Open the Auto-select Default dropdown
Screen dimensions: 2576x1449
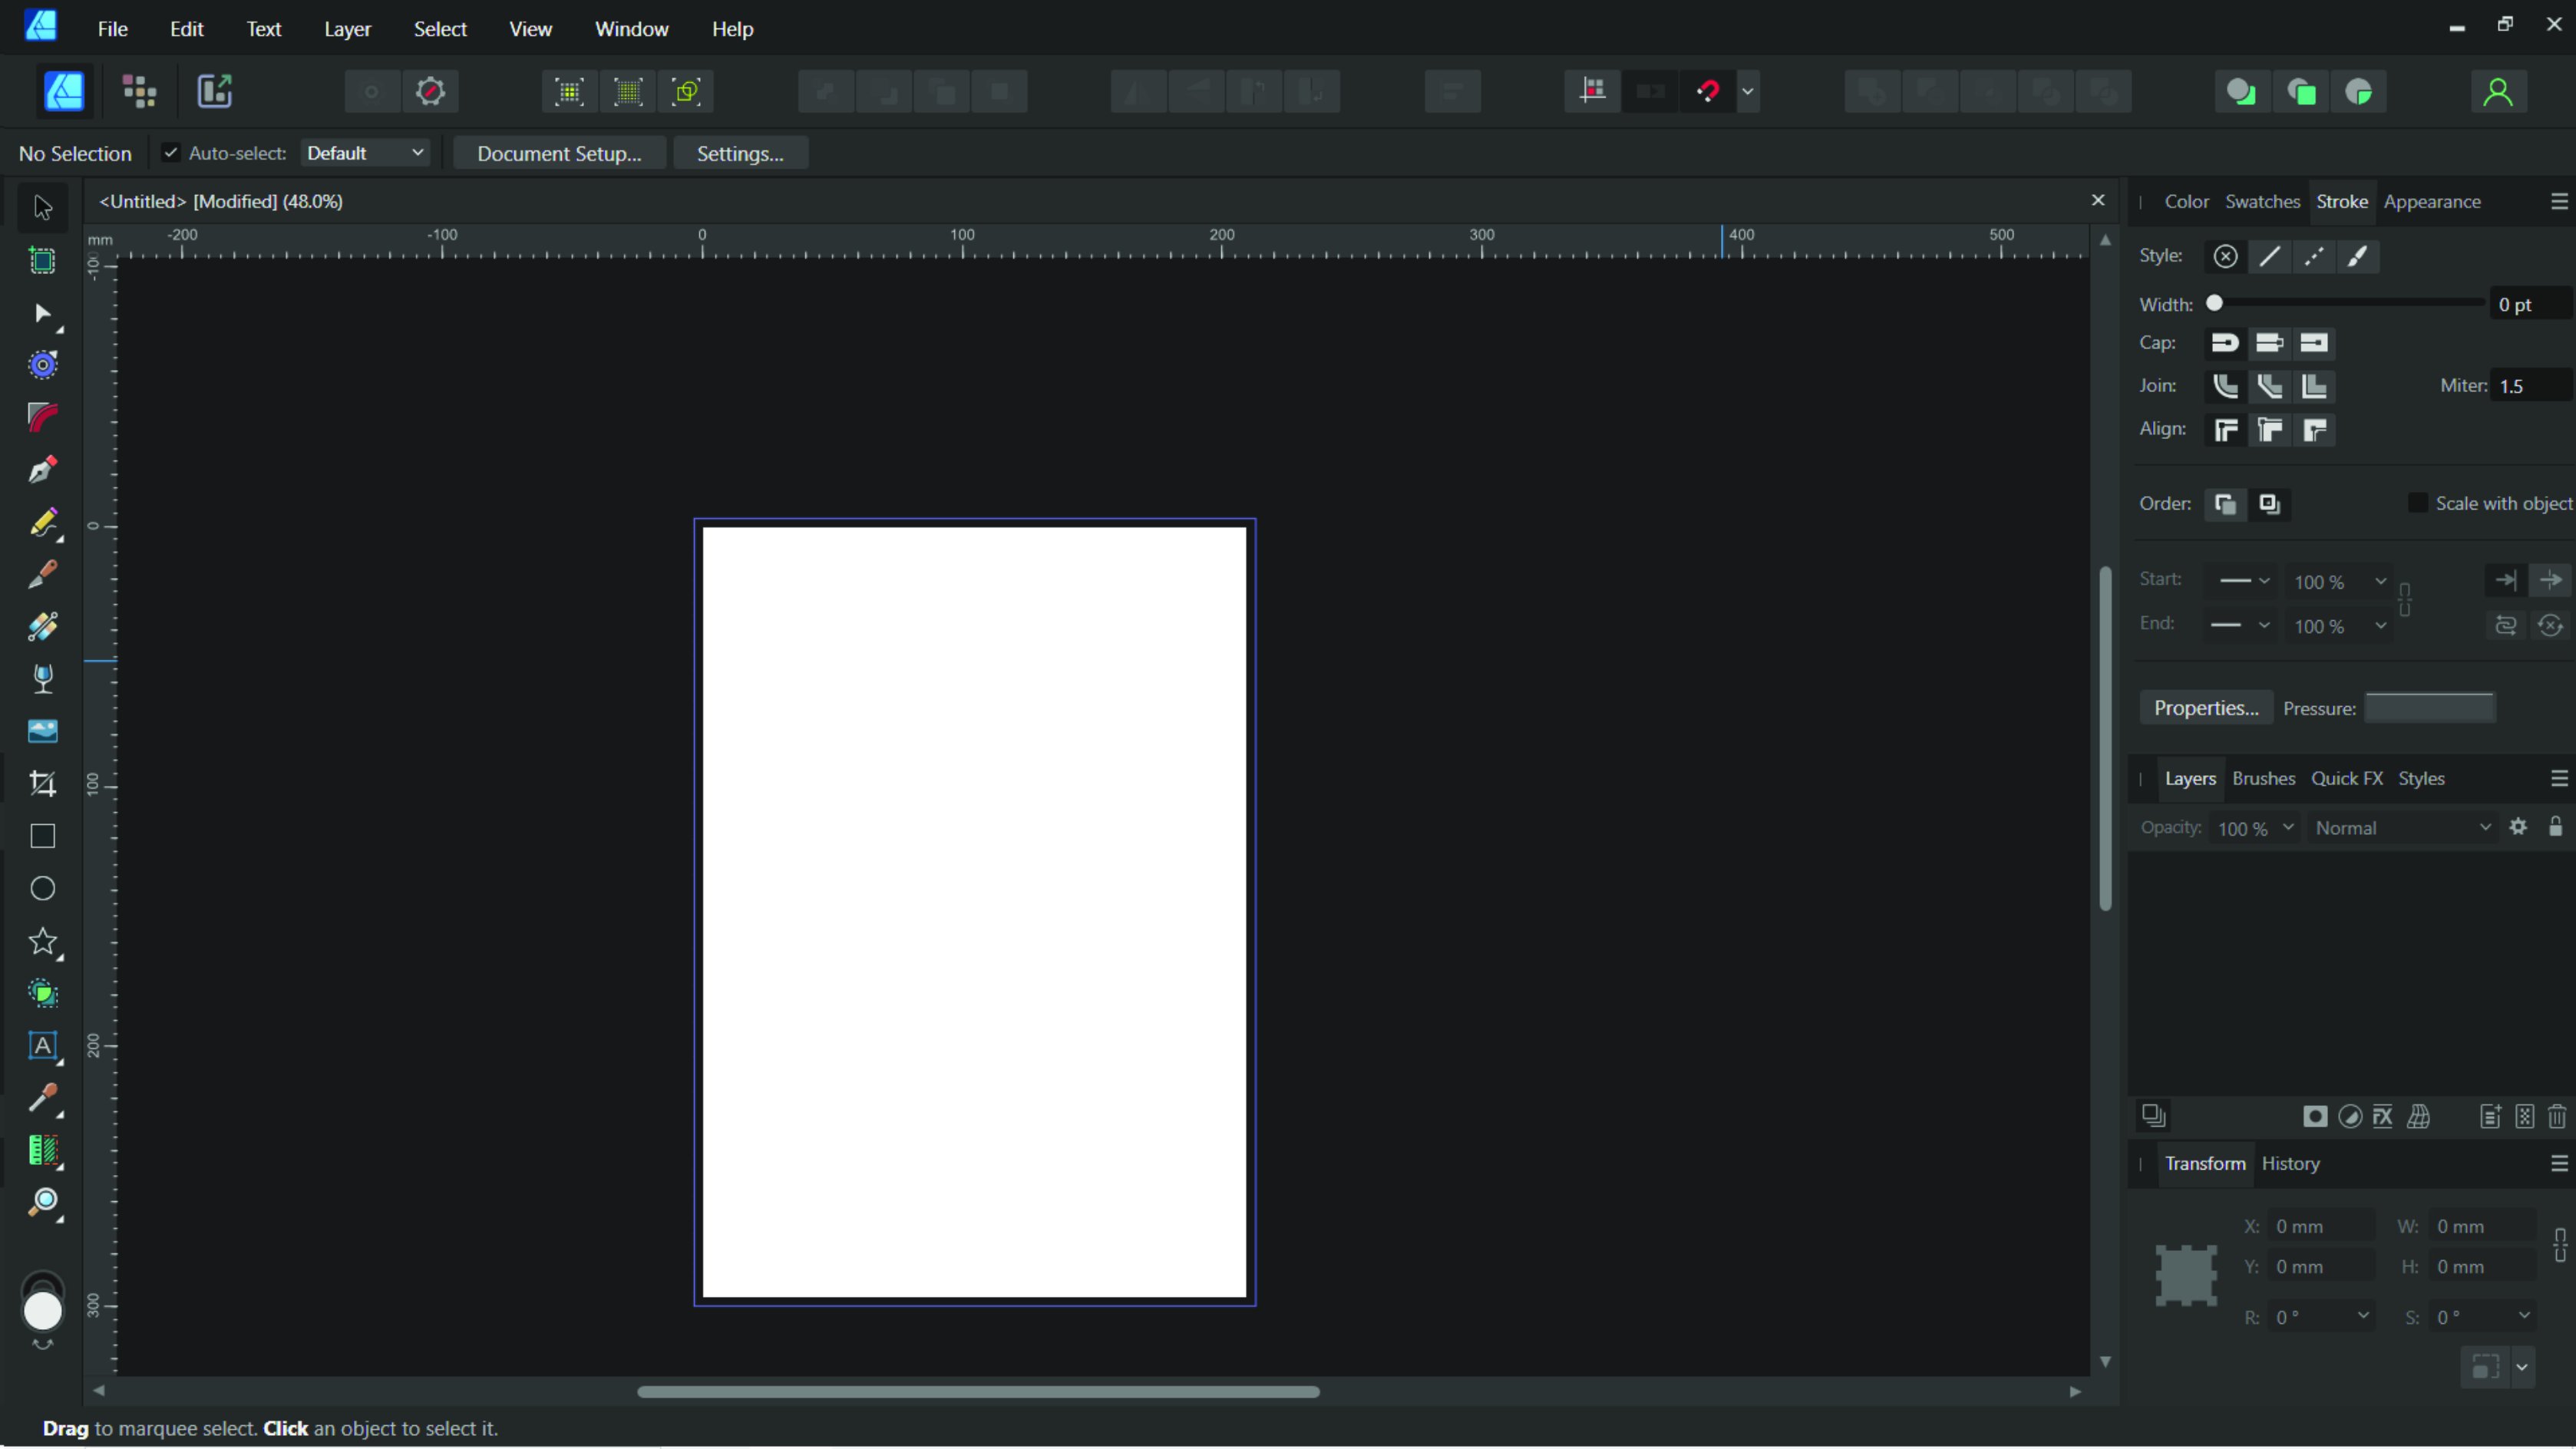point(365,153)
